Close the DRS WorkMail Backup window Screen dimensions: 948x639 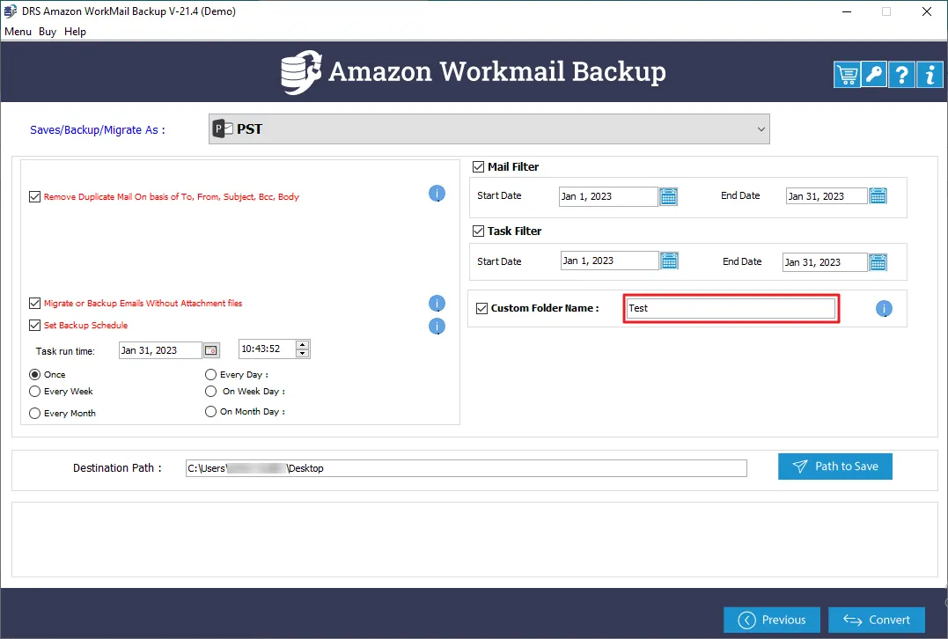pyautogui.click(x=926, y=11)
